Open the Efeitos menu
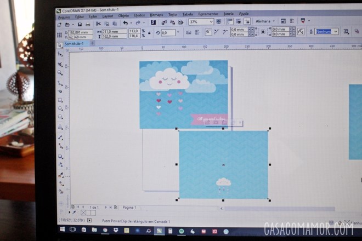 click(139, 16)
